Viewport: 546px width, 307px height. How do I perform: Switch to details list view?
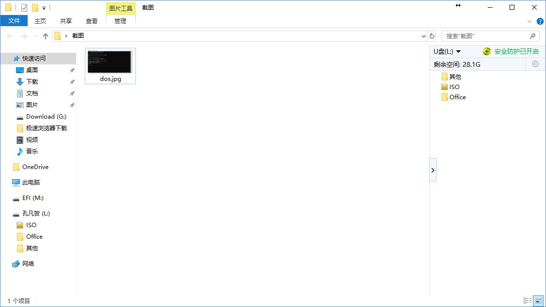click(528, 301)
